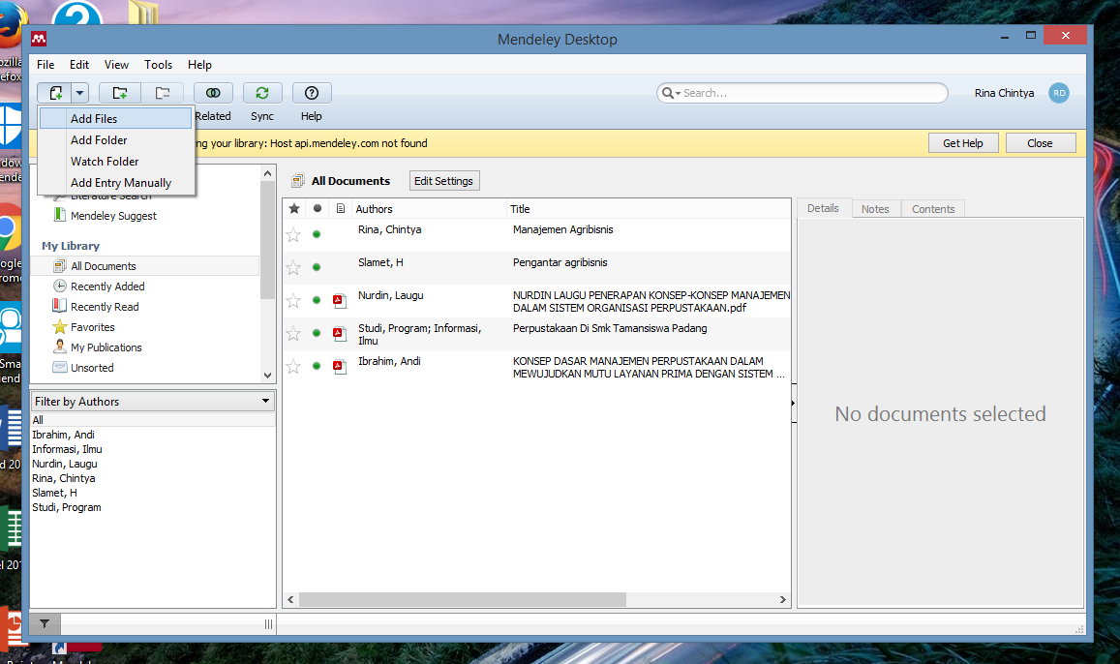The image size is (1120, 664).
Task: Open Related documents via its toolbar icon
Action: pos(212,92)
